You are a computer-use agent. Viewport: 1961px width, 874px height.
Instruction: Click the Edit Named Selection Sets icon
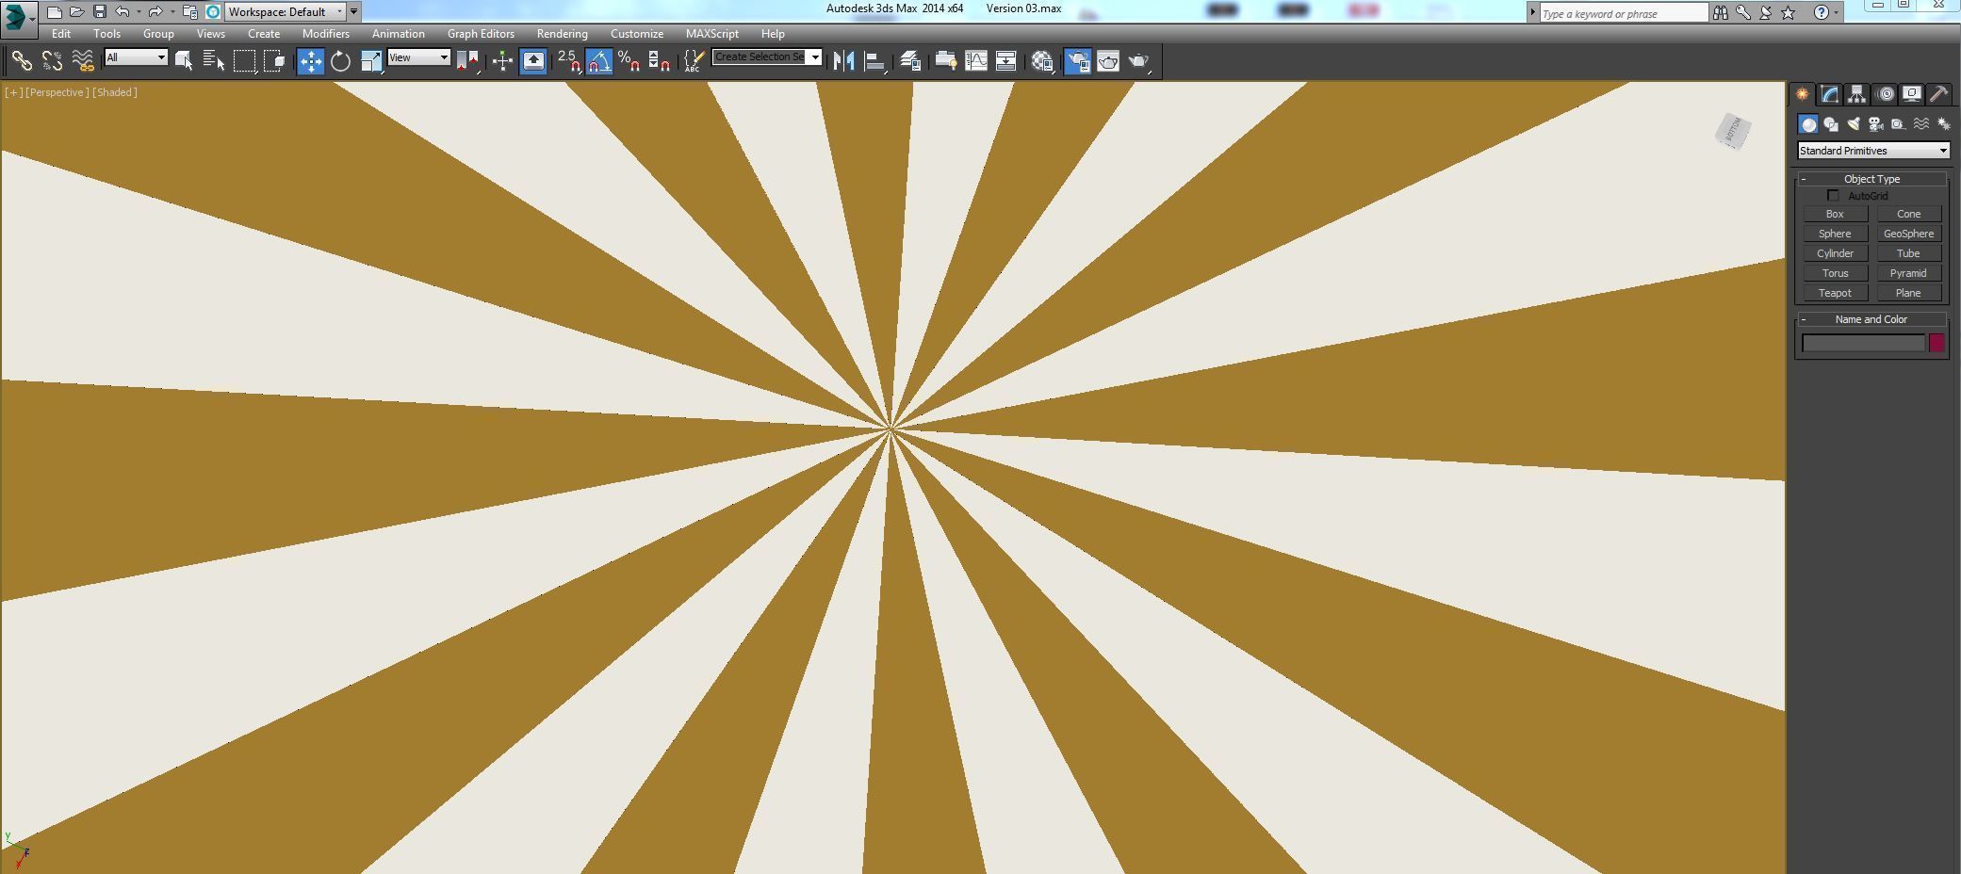(693, 61)
